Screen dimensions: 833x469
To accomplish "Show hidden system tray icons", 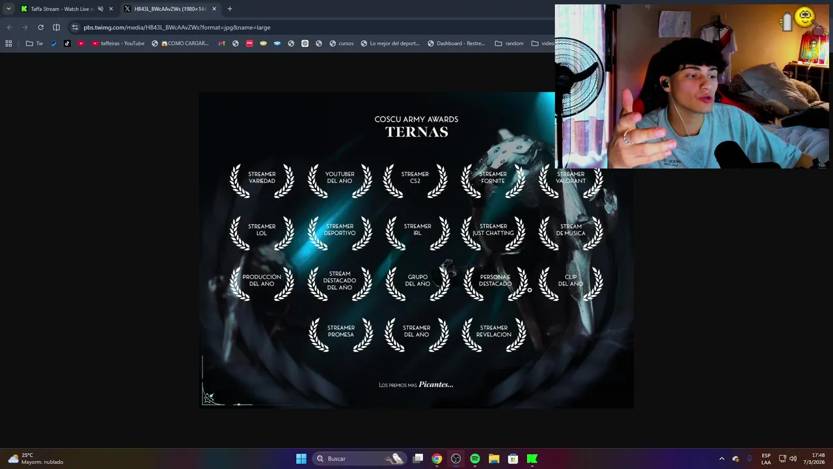I will [722, 459].
